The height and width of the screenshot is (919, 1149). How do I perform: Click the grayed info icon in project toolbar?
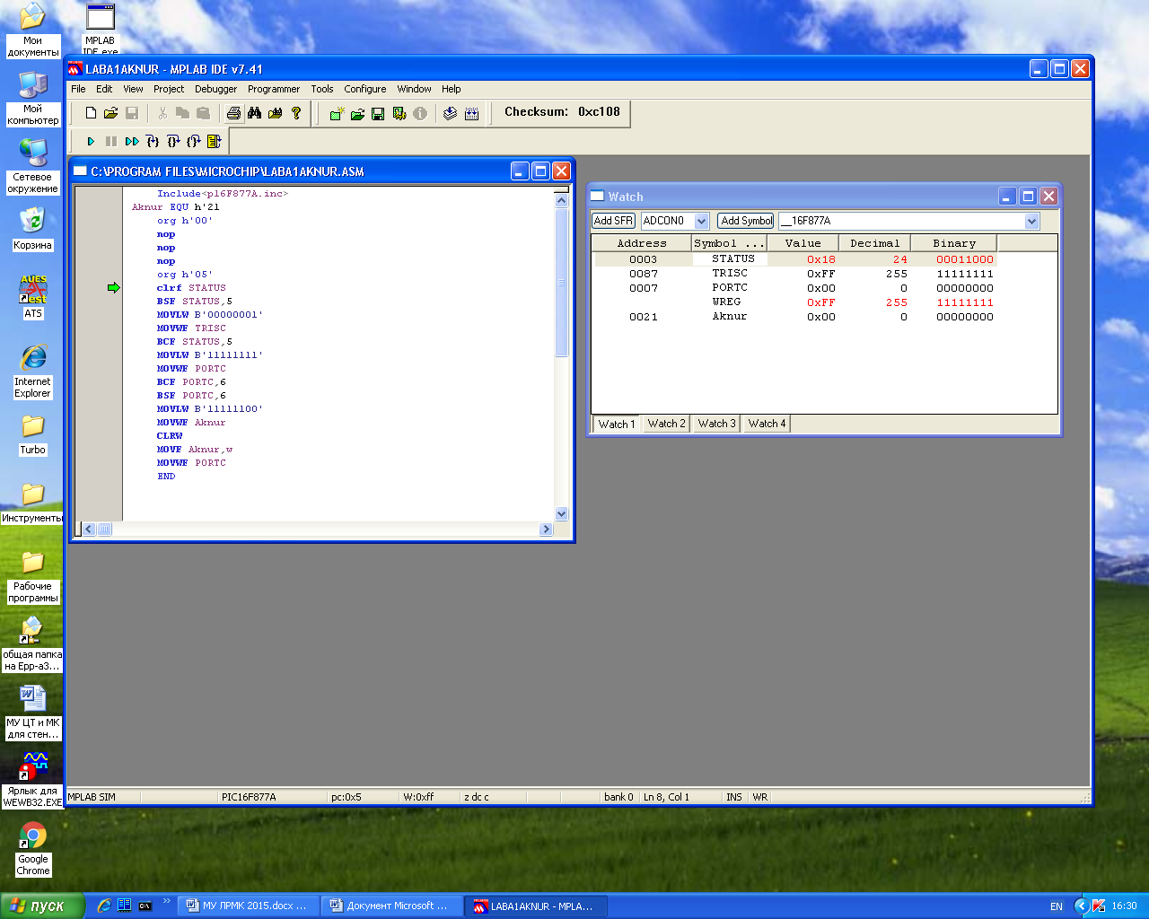click(x=420, y=114)
